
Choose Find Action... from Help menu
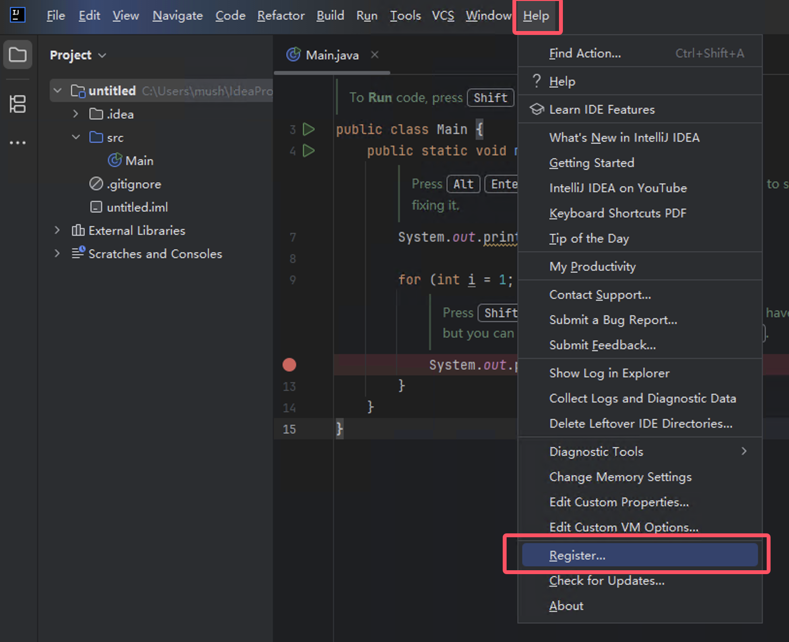pyautogui.click(x=640, y=53)
